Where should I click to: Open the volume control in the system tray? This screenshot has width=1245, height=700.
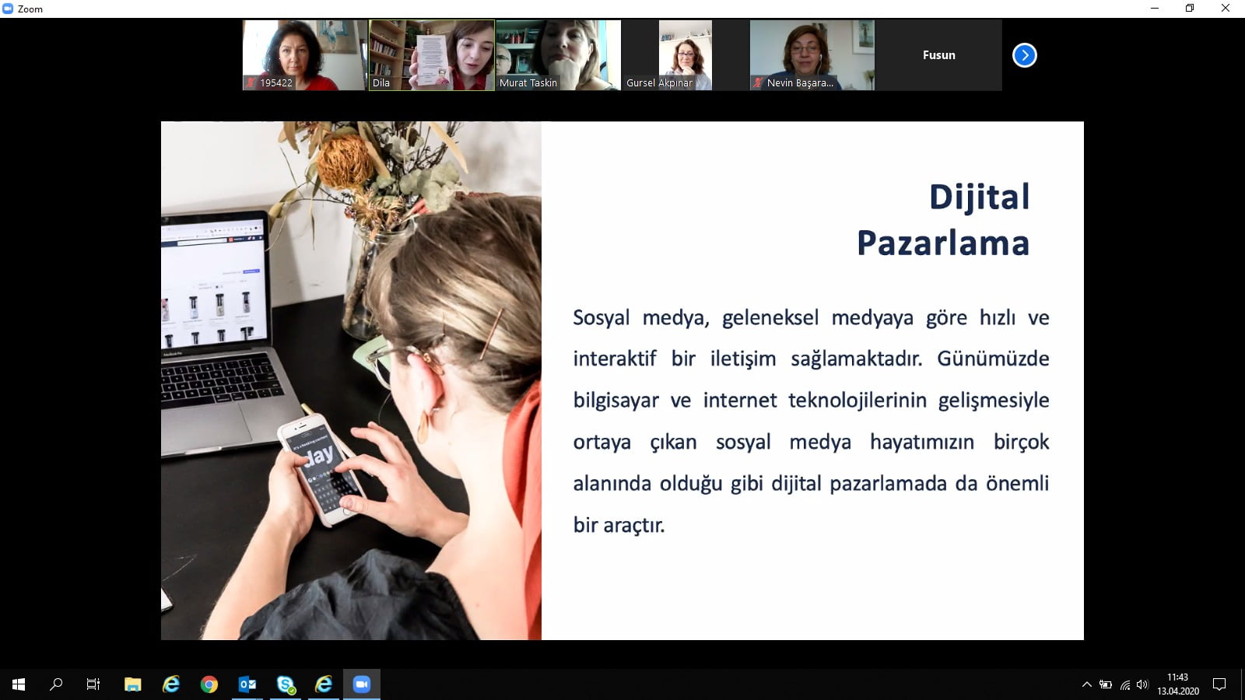[1142, 685]
